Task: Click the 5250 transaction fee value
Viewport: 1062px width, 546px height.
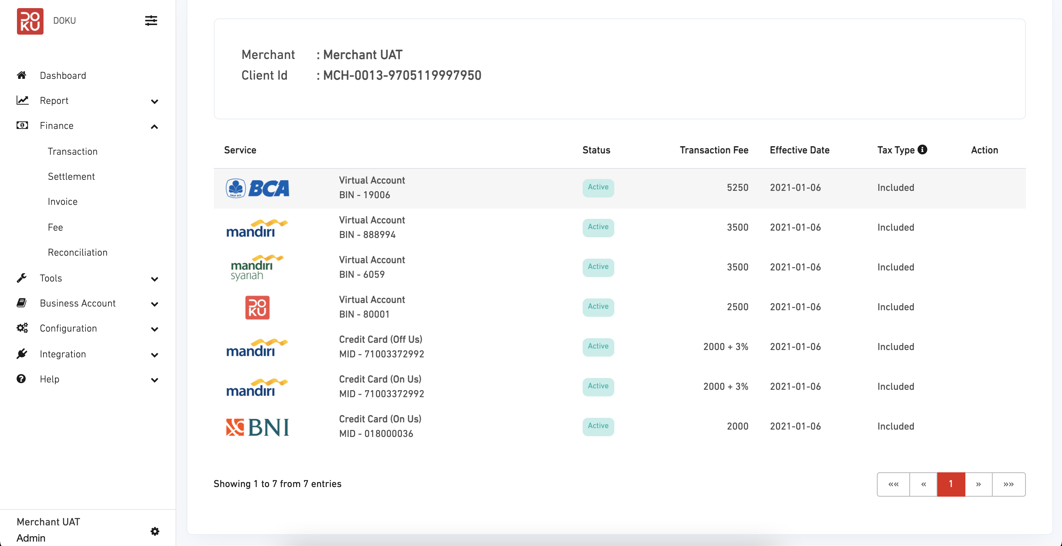Action: click(x=737, y=188)
